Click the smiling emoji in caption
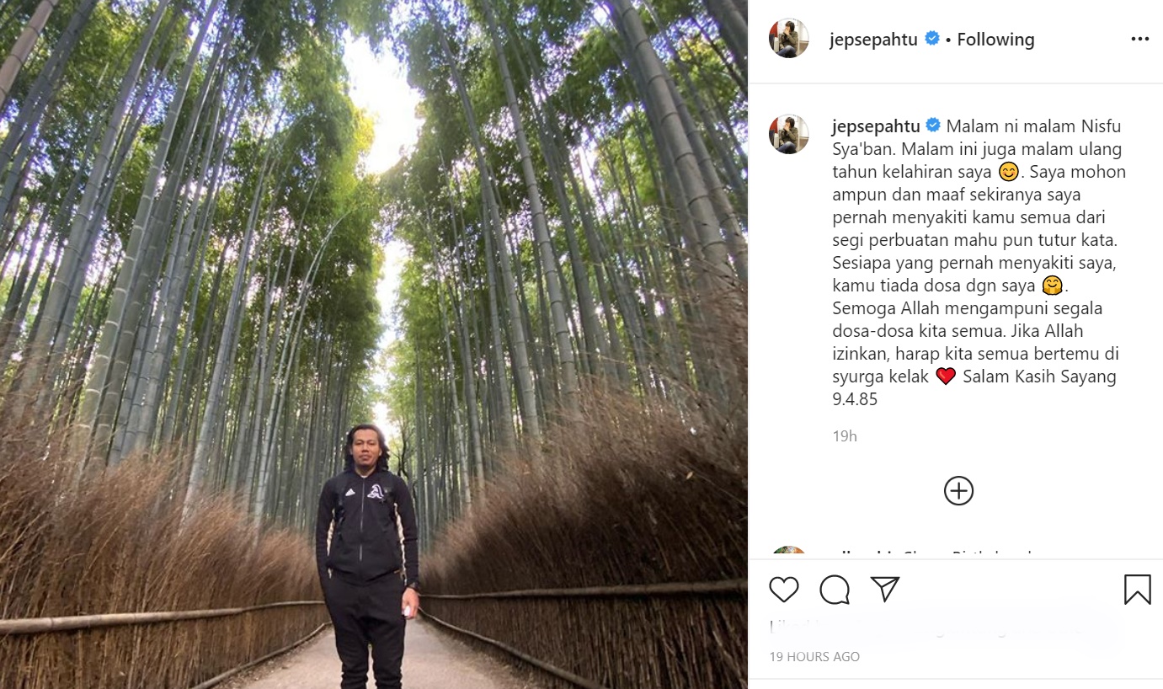This screenshot has height=689, width=1163. click(x=1009, y=173)
